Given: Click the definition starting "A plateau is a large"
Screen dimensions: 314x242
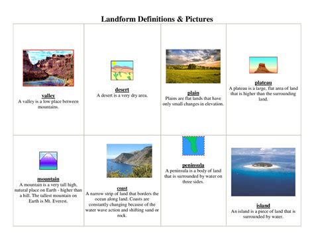Looking at the screenshot, I should (x=263, y=94).
